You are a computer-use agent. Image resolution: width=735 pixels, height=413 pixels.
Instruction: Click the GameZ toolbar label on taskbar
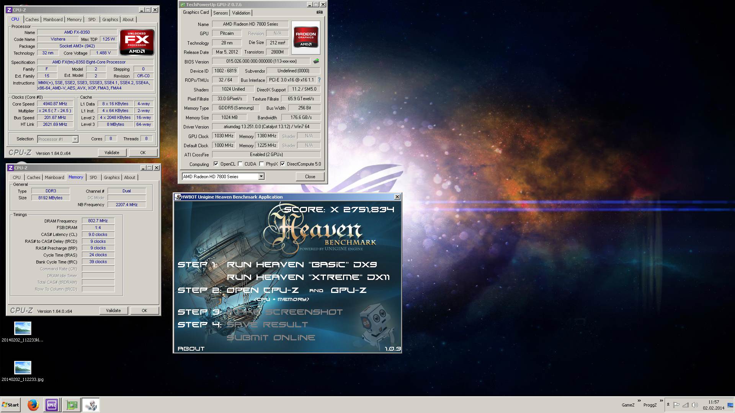tap(628, 405)
